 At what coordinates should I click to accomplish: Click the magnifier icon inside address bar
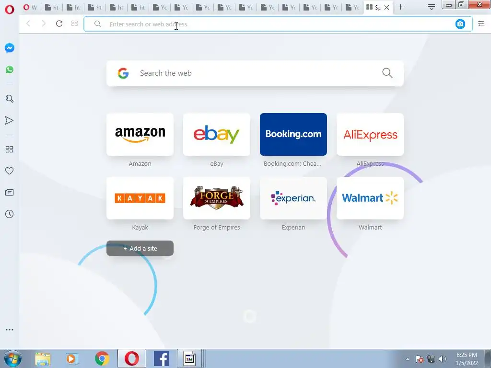(x=98, y=24)
